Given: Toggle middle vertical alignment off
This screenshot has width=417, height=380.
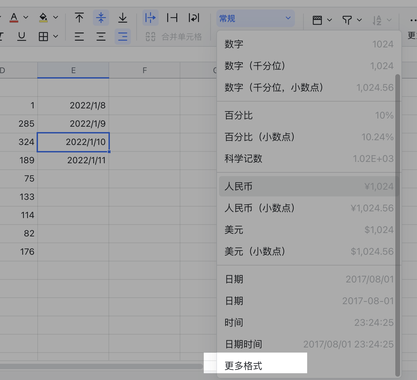Looking at the screenshot, I should point(101,17).
